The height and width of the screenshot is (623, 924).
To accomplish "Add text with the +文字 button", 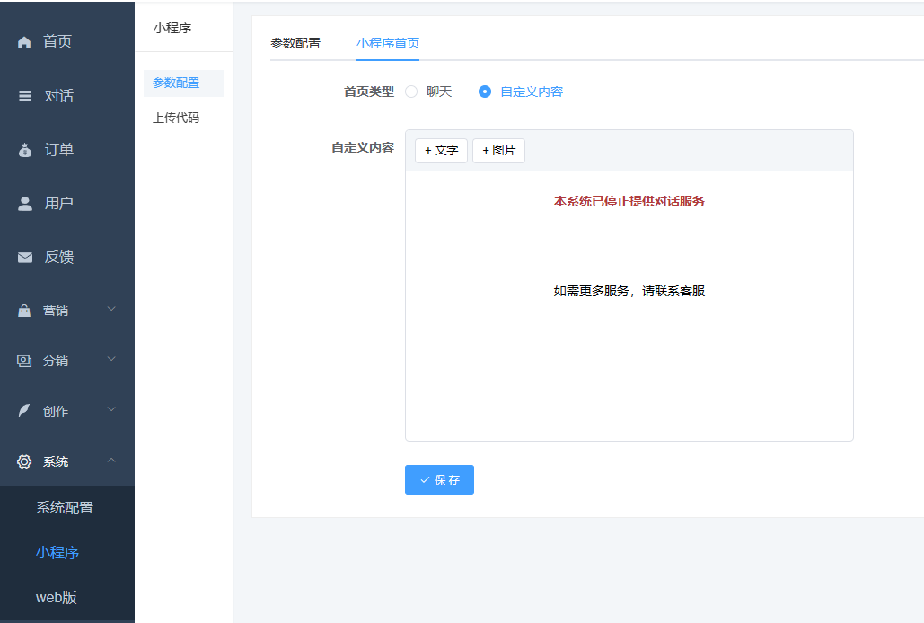I will [441, 150].
